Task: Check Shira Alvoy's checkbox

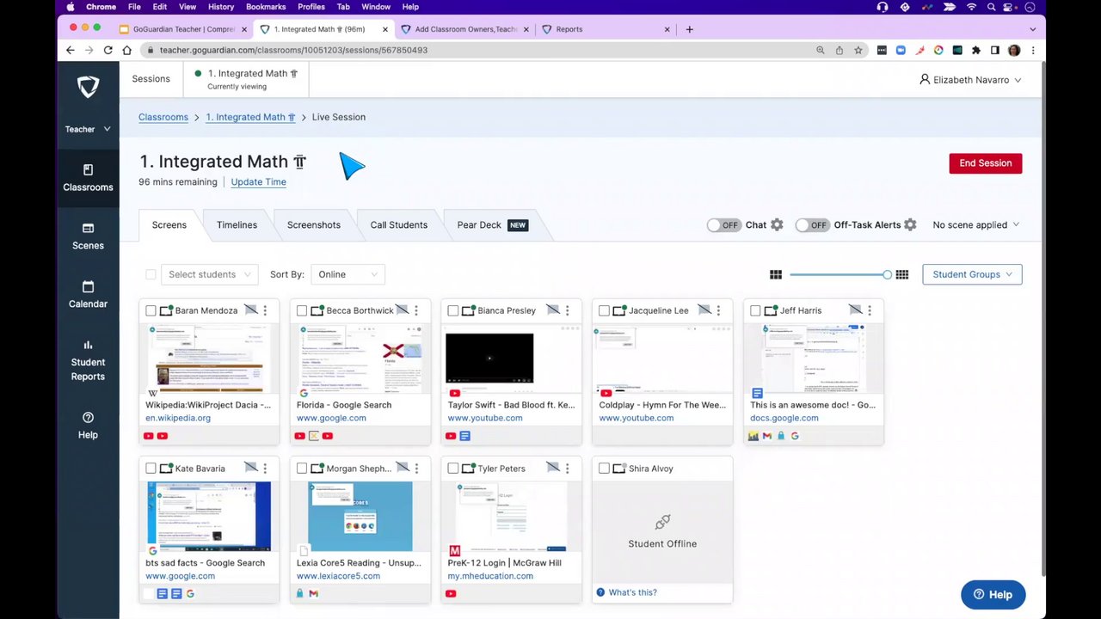Action: [604, 469]
